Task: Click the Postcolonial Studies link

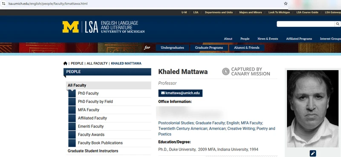Action: 176,123
